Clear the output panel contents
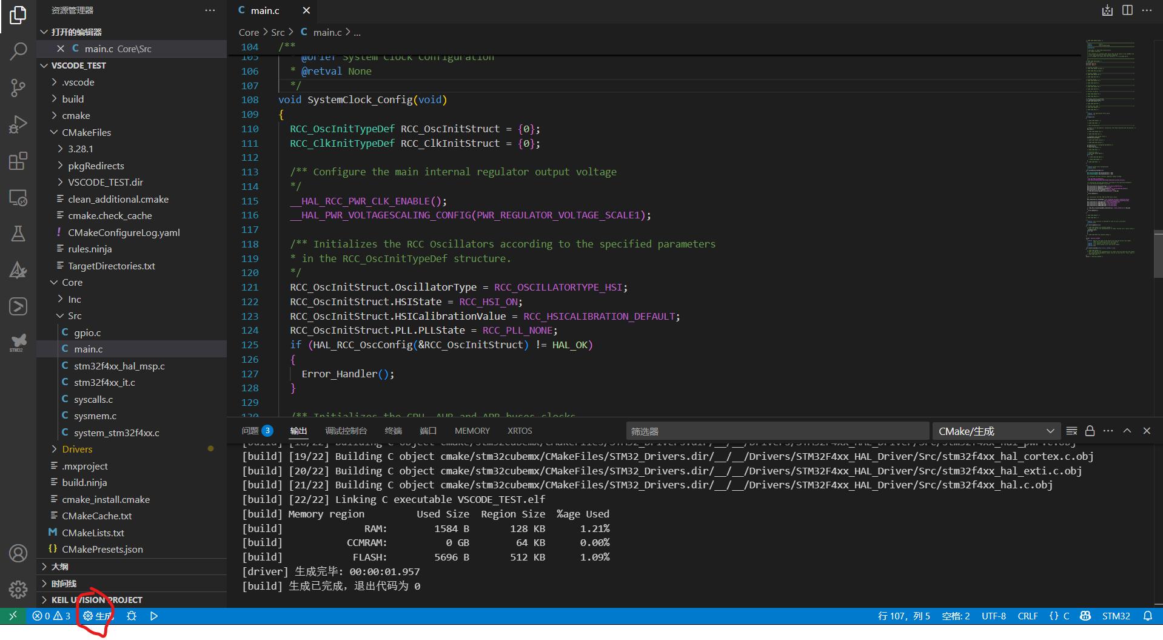The height and width of the screenshot is (640, 1163). coord(1071,431)
